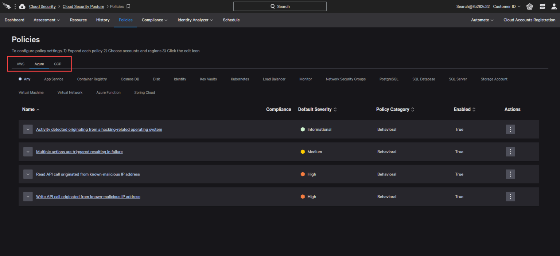Expand the hacking-related operating system policy row
Image resolution: width=560 pixels, height=256 pixels.
(28, 129)
